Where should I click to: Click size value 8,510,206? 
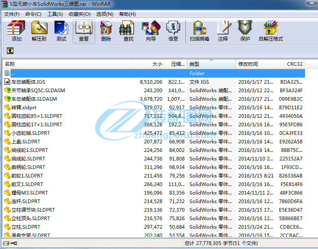pos(151,82)
